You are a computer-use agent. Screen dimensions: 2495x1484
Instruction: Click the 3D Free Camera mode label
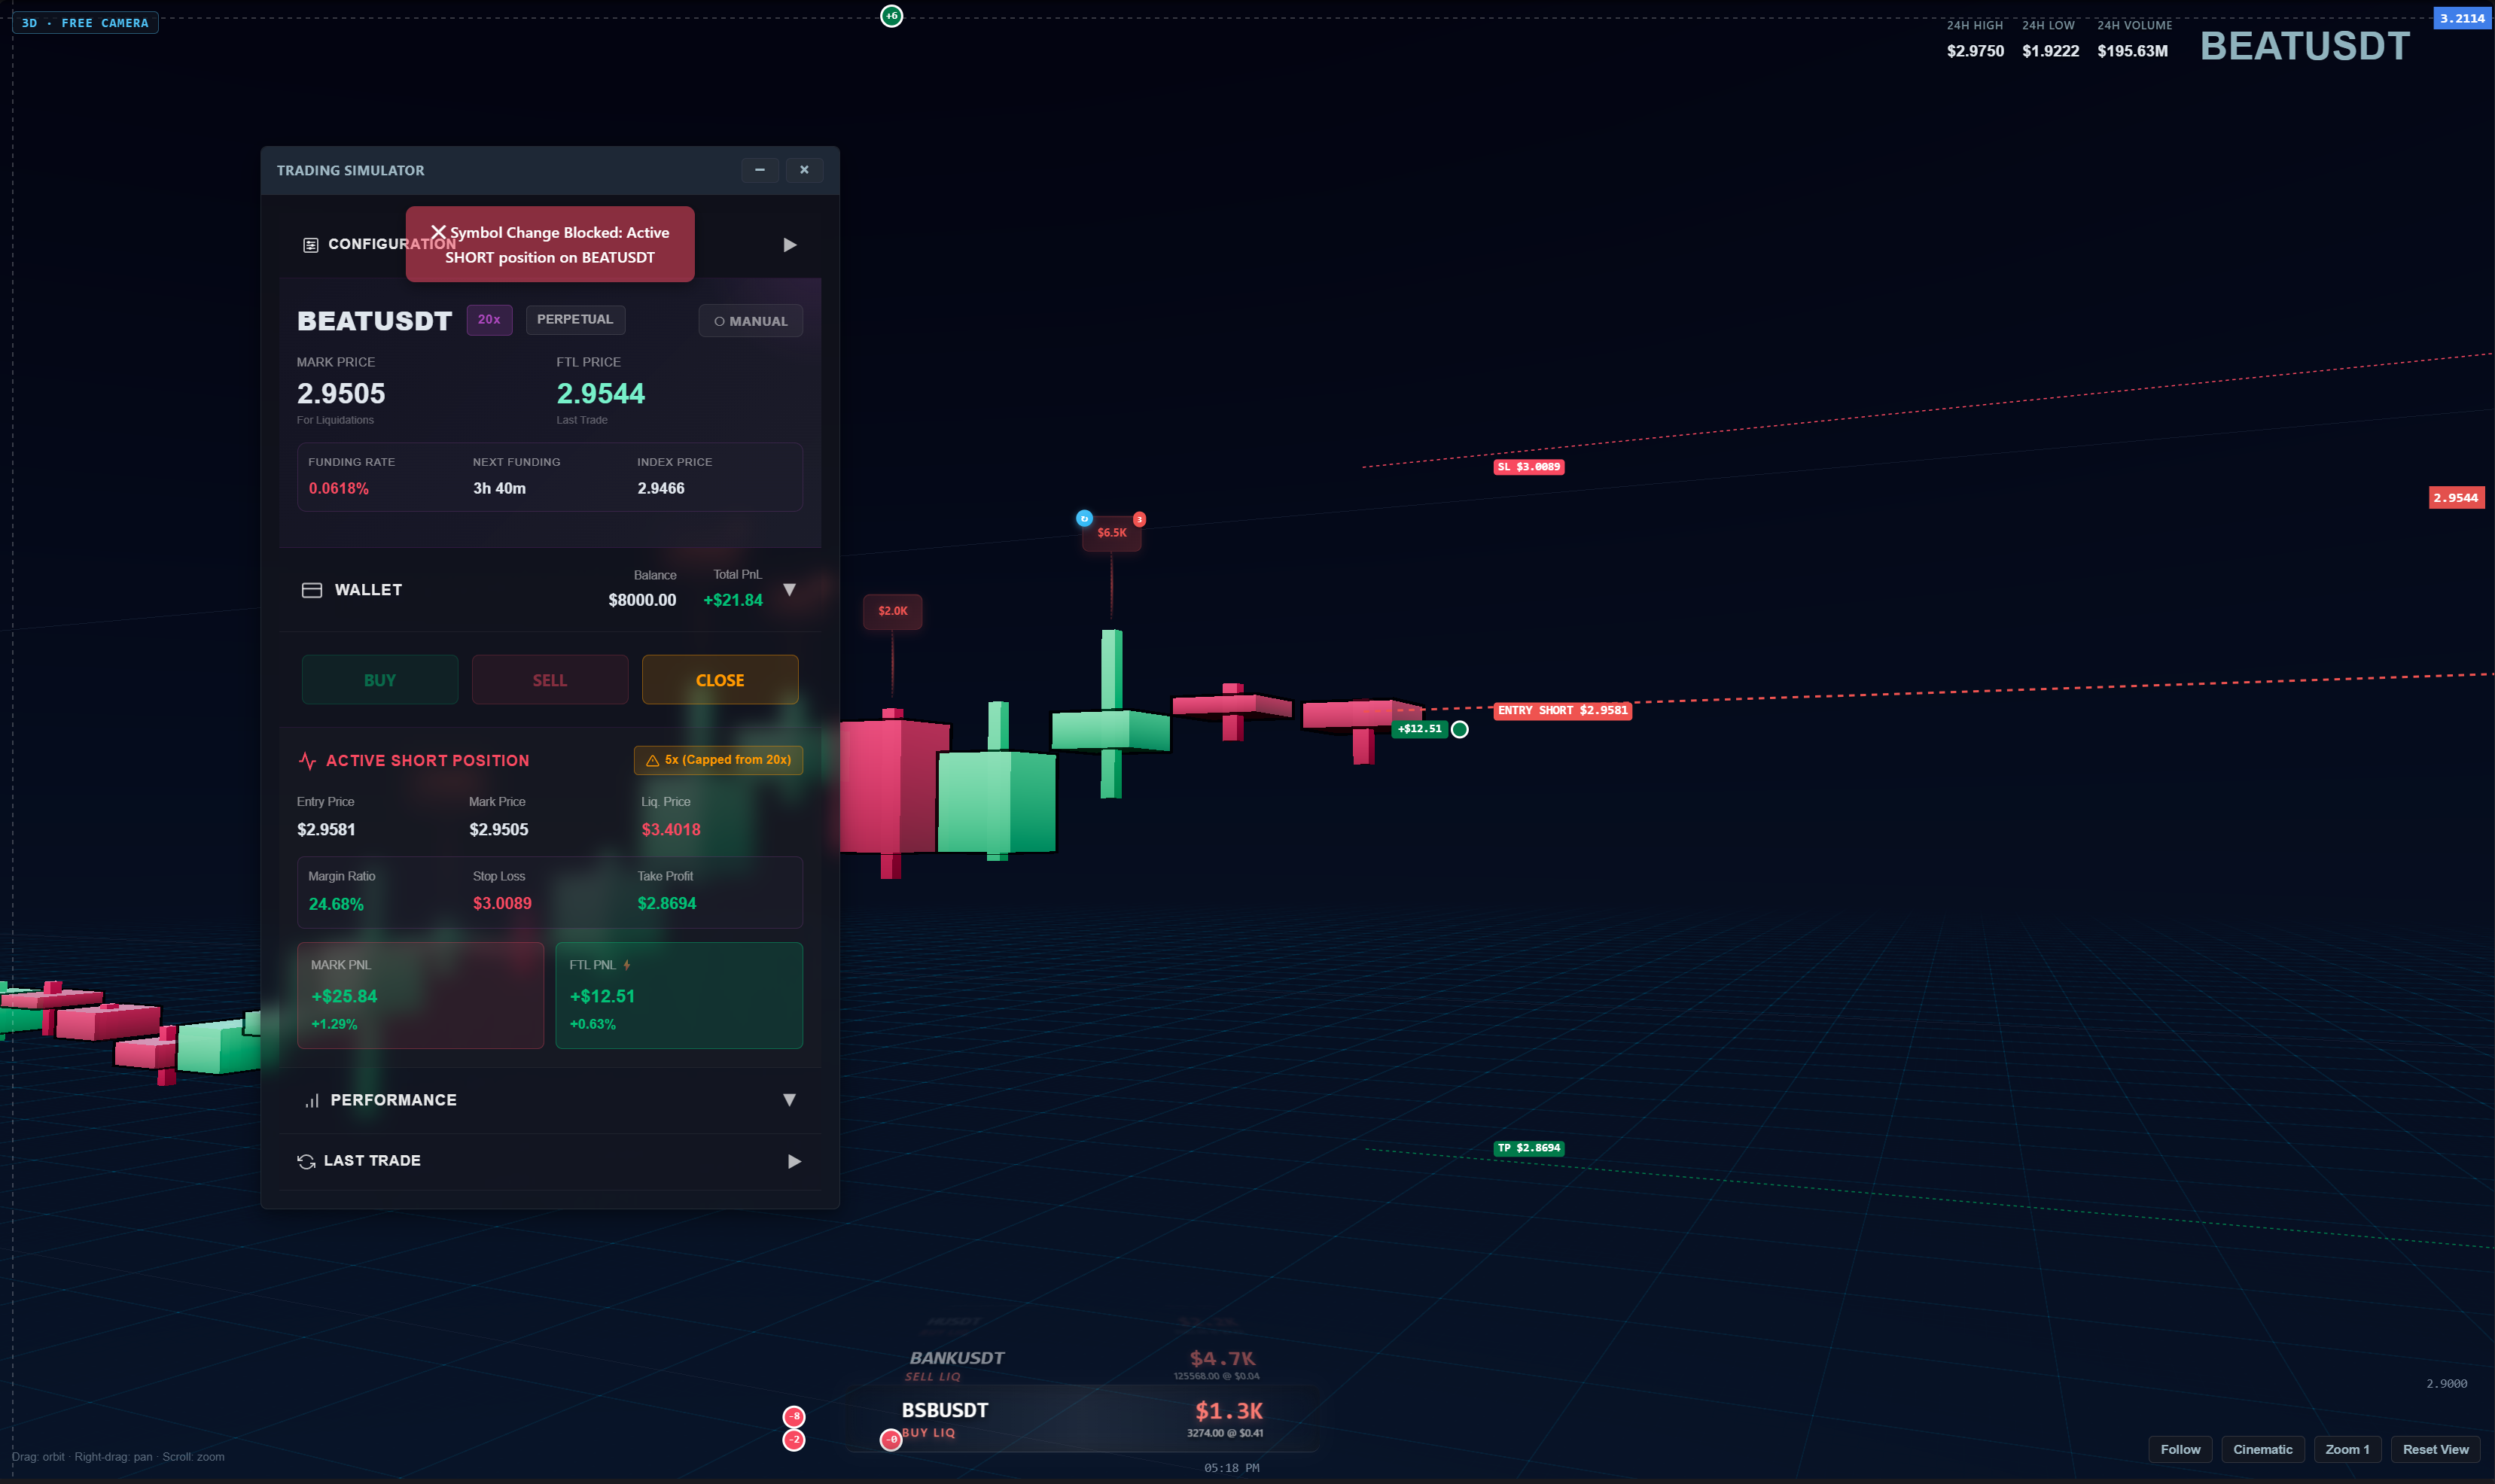(85, 23)
